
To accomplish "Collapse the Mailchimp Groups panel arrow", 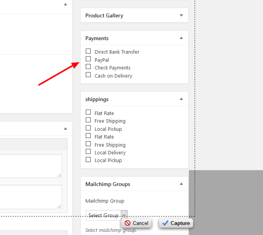I will pos(181,184).
